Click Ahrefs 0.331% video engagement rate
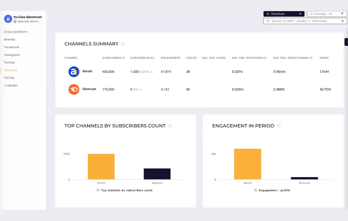 point(237,72)
